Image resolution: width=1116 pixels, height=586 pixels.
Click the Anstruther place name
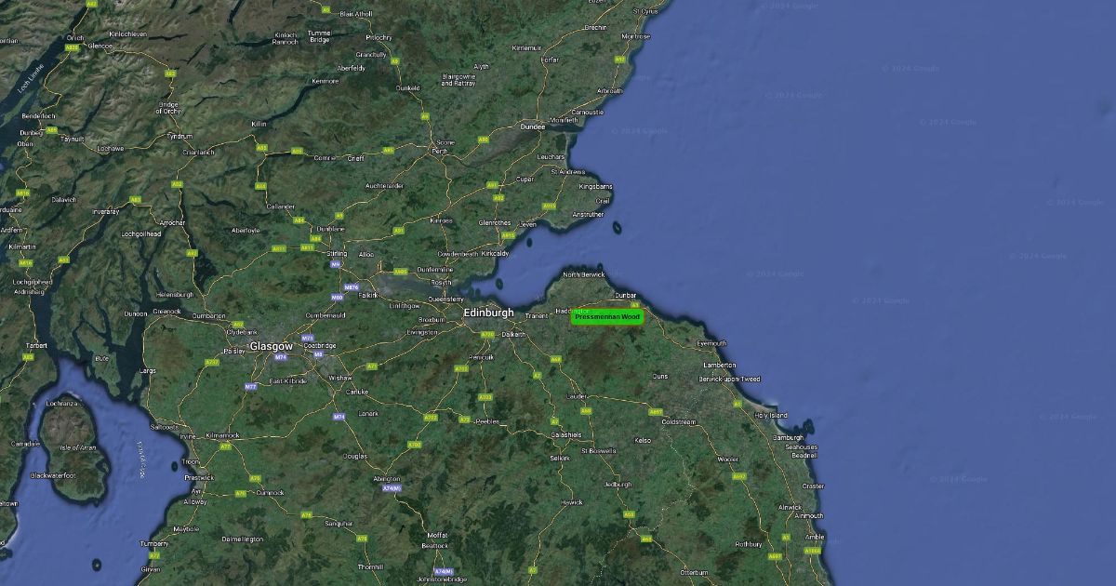pos(588,215)
